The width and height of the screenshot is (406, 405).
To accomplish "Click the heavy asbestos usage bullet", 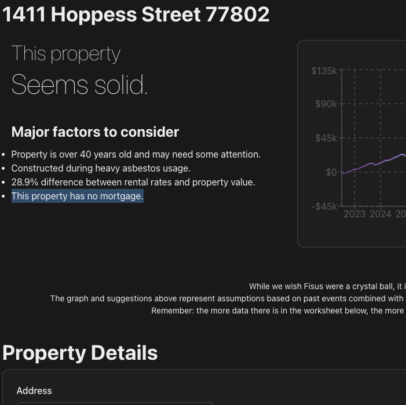I will click(100, 168).
